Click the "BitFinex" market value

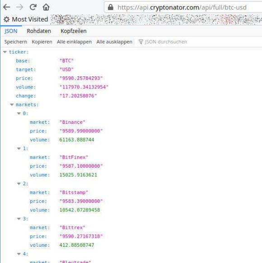pos(74,157)
